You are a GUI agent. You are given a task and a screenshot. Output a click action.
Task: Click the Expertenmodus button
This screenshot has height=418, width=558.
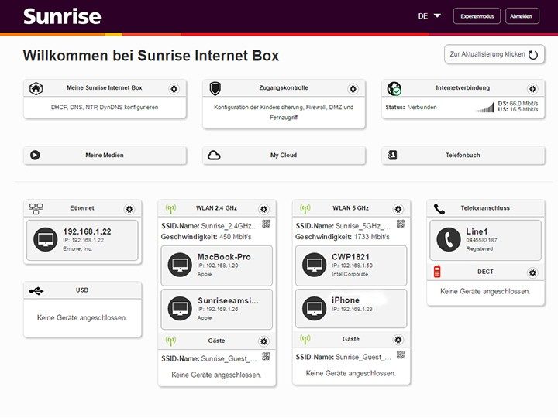pyautogui.click(x=477, y=16)
